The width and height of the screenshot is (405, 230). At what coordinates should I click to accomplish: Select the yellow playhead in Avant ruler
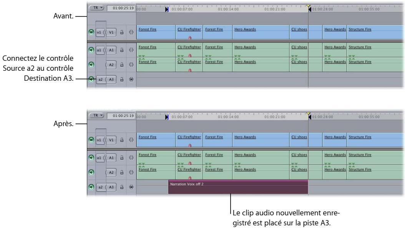pyautogui.click(x=308, y=5)
